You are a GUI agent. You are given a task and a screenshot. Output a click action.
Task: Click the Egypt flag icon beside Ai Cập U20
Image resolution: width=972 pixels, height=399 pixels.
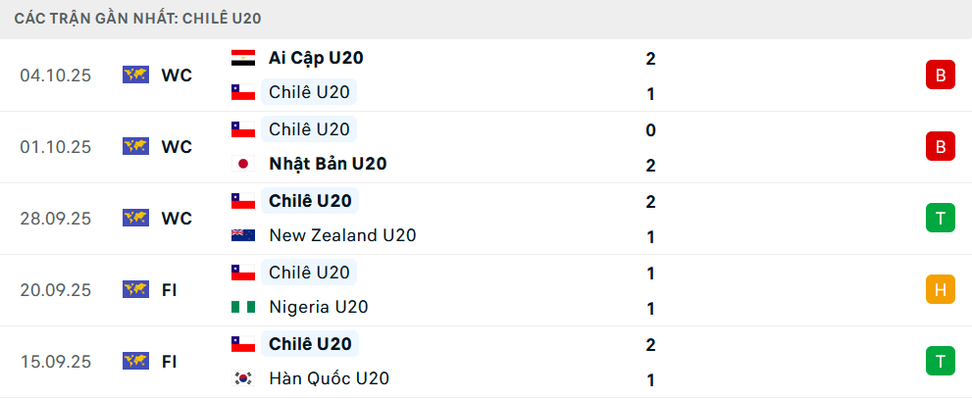pos(242,58)
